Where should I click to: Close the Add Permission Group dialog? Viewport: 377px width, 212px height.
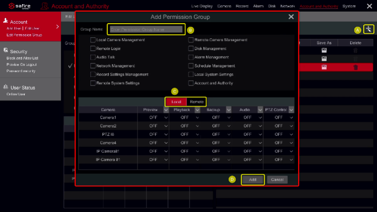291,17
